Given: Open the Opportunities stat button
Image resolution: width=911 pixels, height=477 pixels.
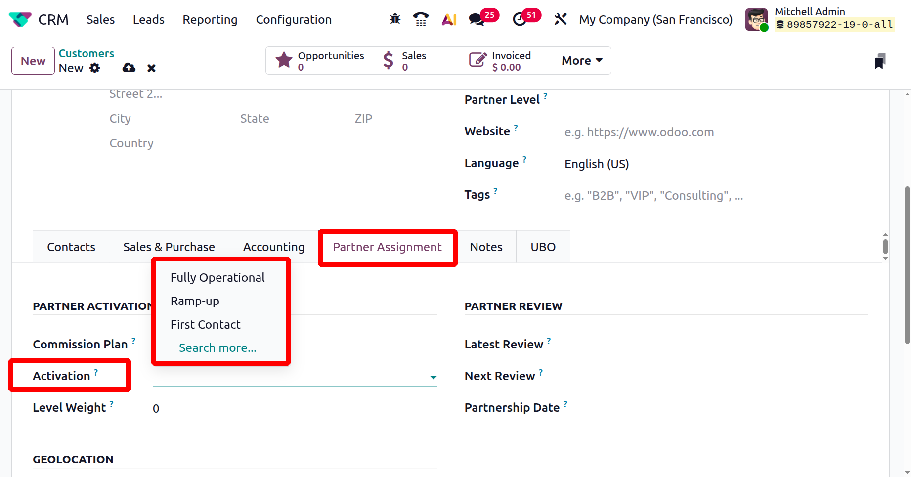Looking at the screenshot, I should click(x=319, y=61).
